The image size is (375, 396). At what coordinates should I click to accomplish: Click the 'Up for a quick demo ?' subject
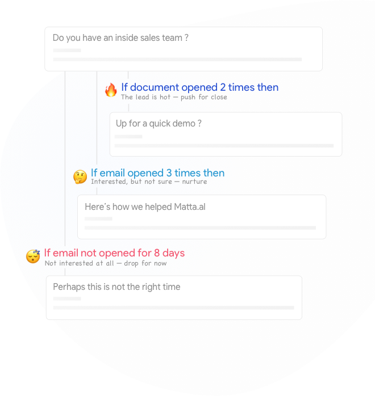pyautogui.click(x=159, y=124)
